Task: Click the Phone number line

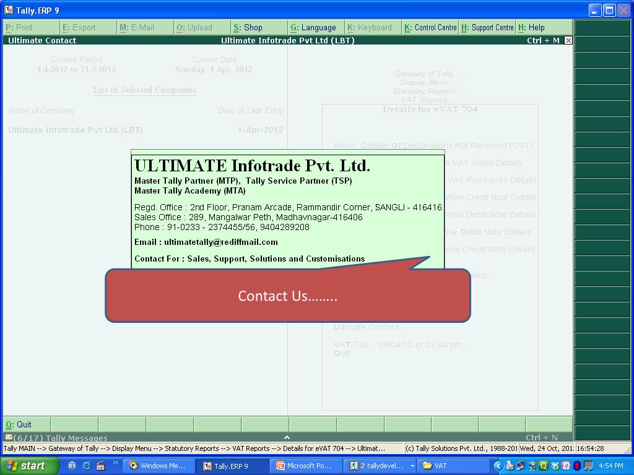Action: (222, 227)
